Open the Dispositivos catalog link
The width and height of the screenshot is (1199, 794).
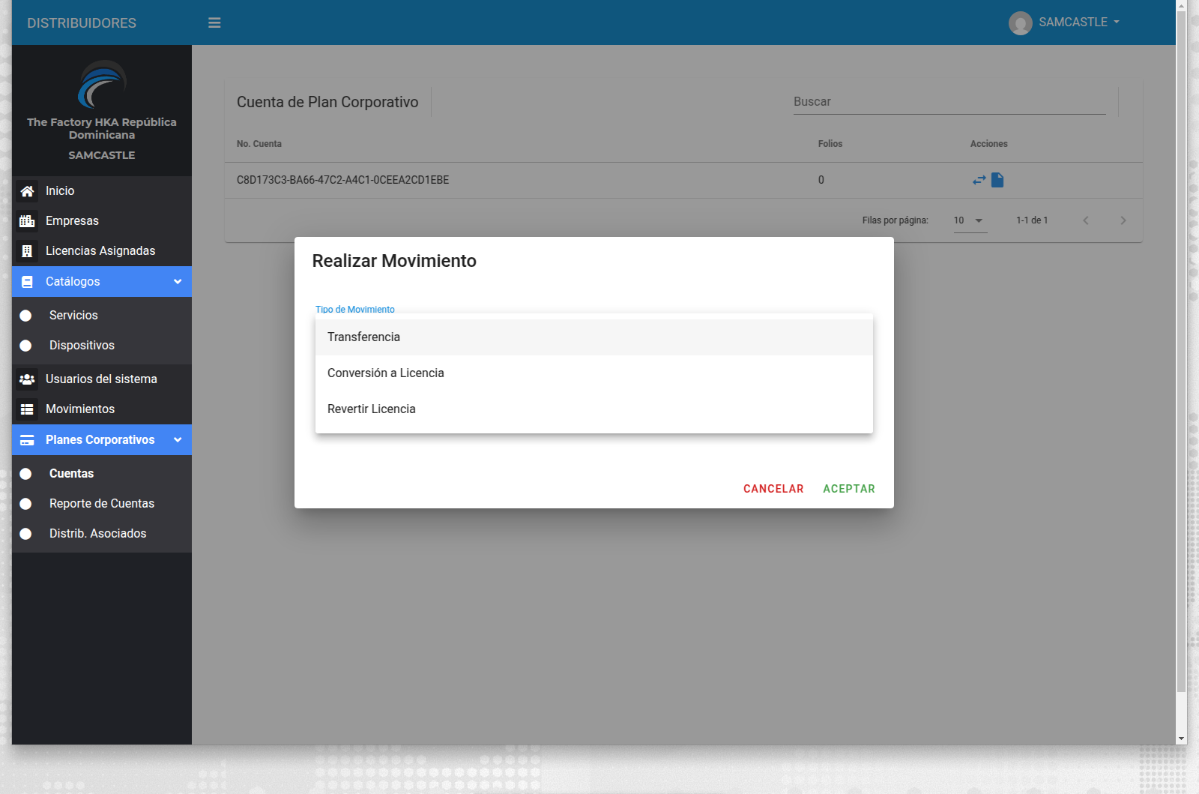tap(82, 346)
